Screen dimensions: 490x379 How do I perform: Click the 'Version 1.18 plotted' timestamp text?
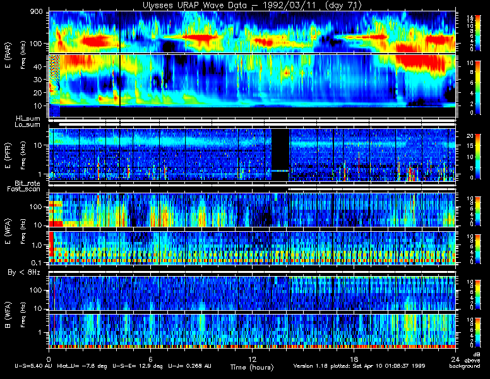pyautogui.click(x=322, y=366)
